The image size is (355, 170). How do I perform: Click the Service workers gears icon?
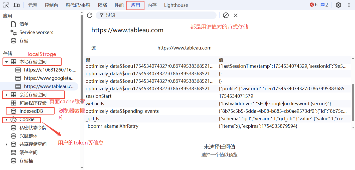coord(14,32)
